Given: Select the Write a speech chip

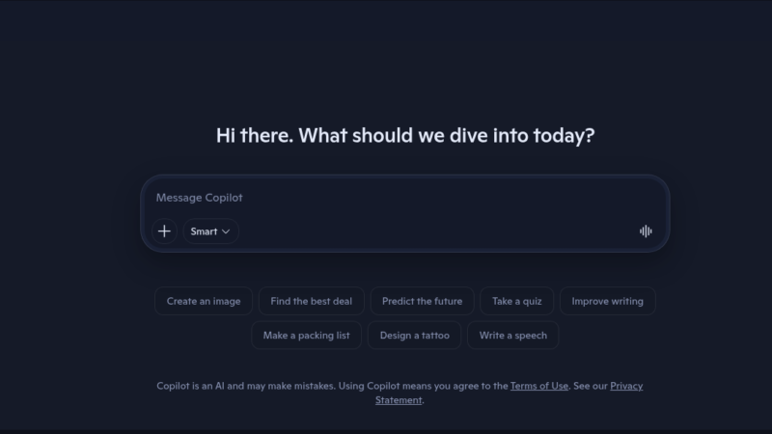Looking at the screenshot, I should pos(513,336).
